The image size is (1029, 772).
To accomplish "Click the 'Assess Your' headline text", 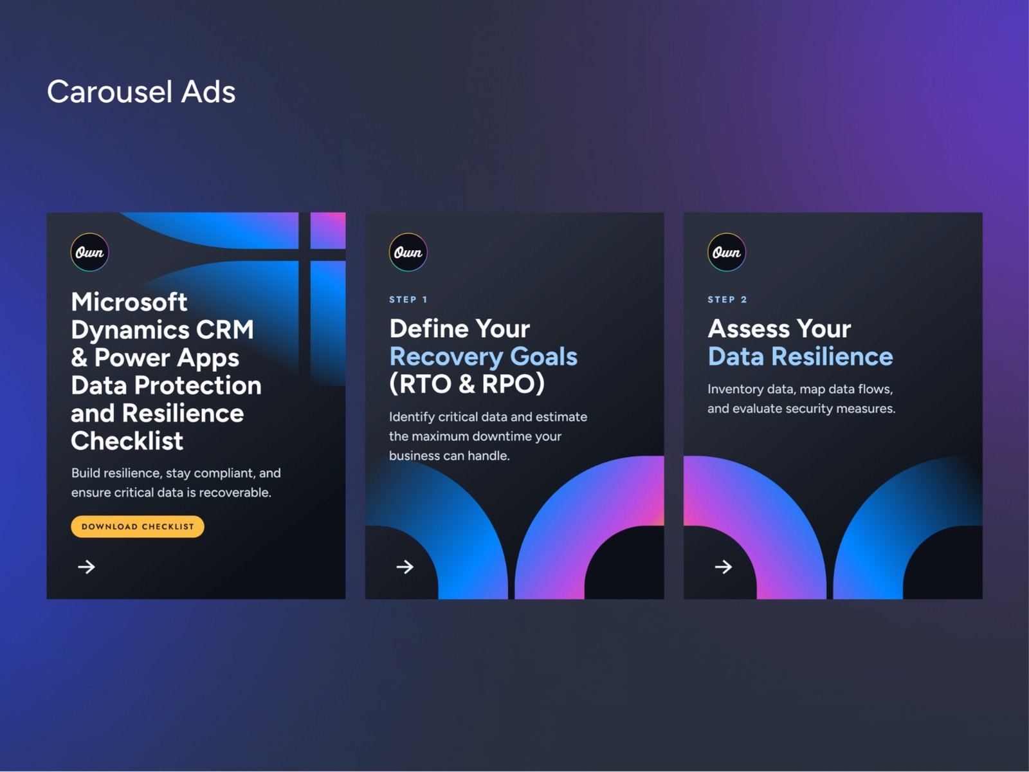I will [779, 329].
